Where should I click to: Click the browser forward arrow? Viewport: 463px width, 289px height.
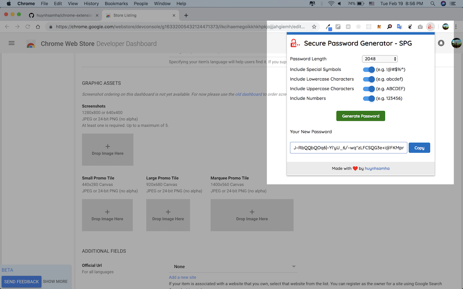click(x=17, y=27)
